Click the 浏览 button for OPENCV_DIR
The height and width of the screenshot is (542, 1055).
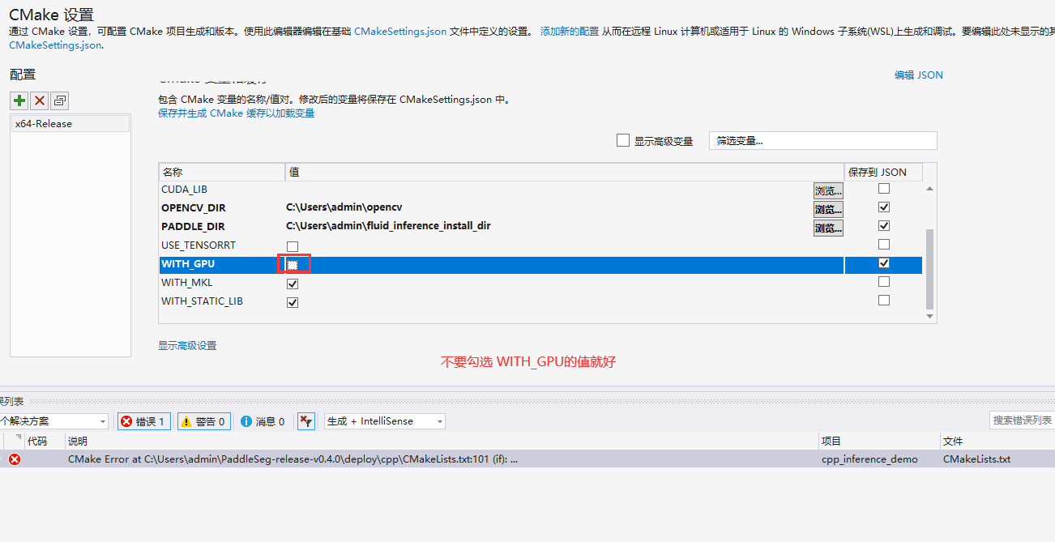828,209
